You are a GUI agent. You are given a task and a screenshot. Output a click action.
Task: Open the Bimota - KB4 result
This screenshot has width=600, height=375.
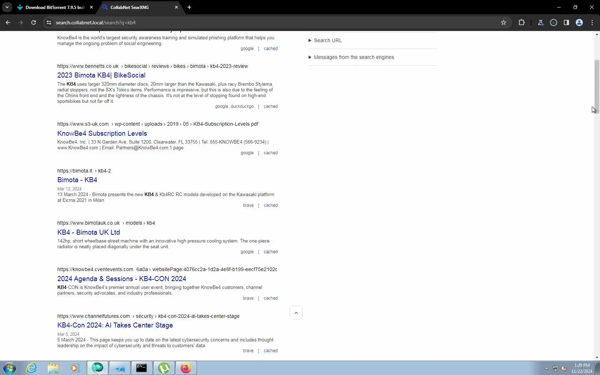coord(77,180)
